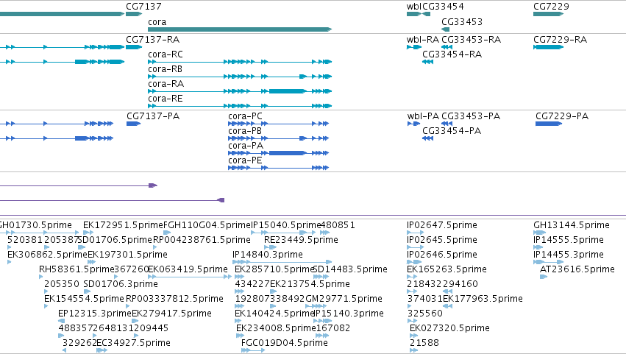
Task: Open the EK234008.5prime EST label
Action: [276, 329]
